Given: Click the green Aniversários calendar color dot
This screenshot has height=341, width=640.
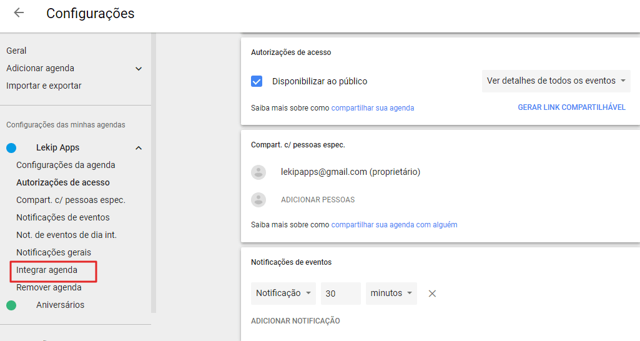Looking at the screenshot, I should click(x=11, y=305).
